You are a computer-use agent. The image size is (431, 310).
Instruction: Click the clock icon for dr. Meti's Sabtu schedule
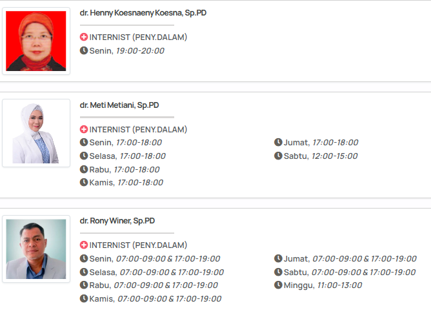coord(278,156)
